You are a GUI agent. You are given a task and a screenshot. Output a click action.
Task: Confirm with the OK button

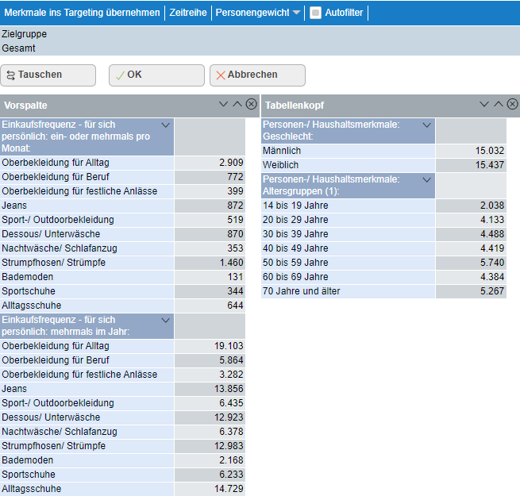(x=156, y=75)
